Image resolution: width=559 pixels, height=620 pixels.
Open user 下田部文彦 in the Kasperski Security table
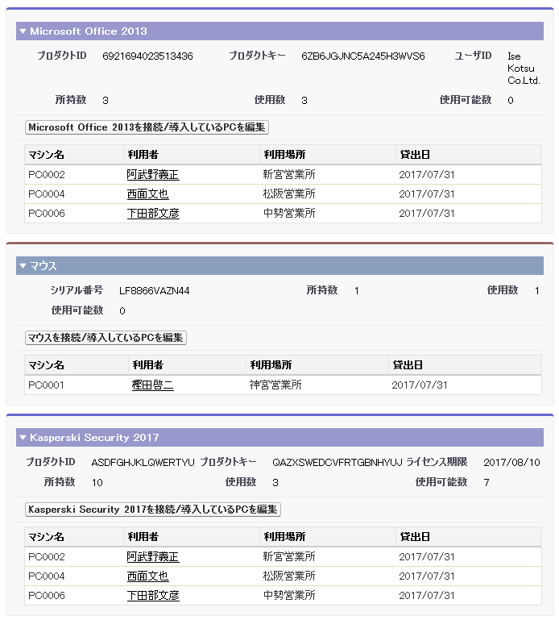(153, 596)
